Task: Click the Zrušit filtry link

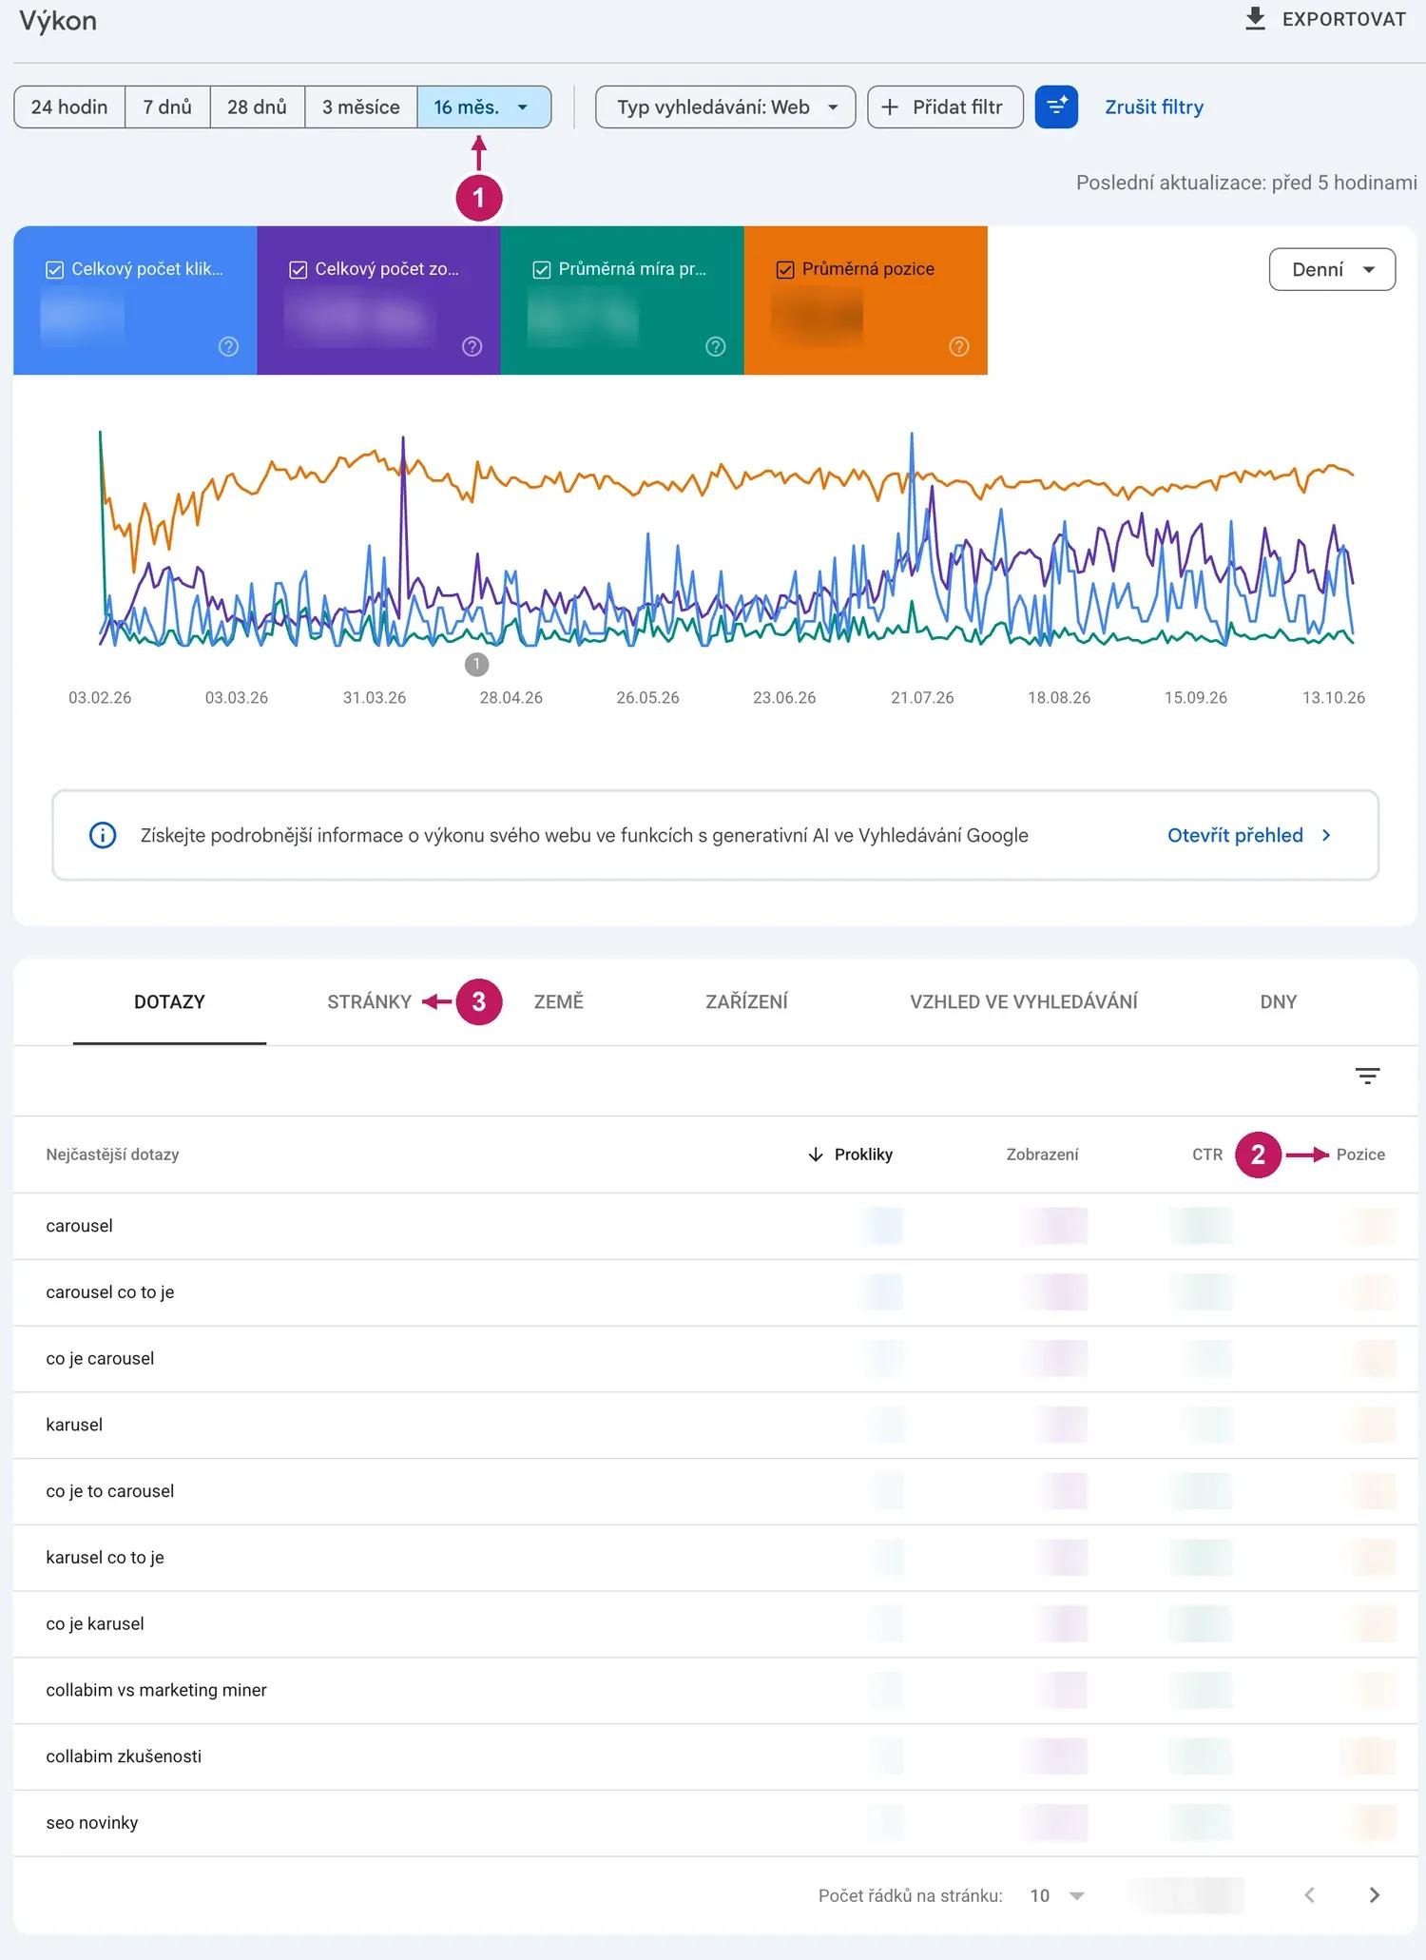Action: (1154, 107)
